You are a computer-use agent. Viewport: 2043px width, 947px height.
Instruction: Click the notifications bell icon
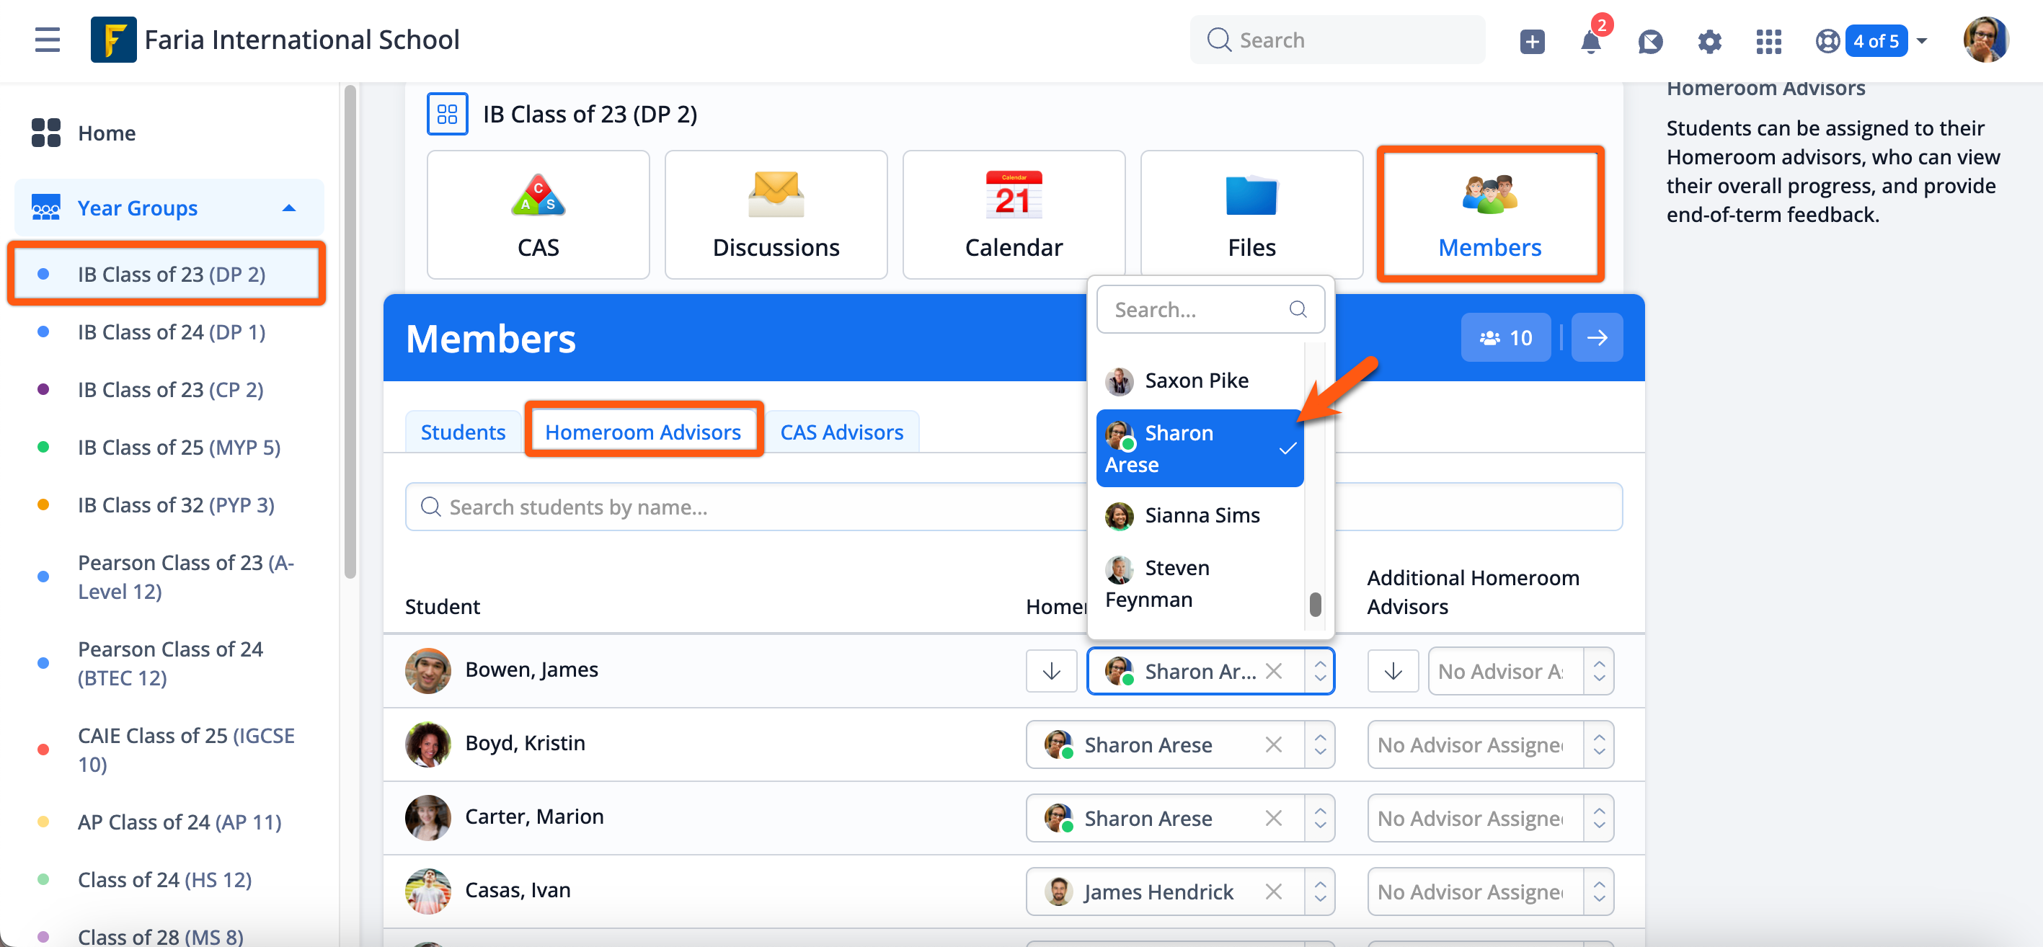1590,41
